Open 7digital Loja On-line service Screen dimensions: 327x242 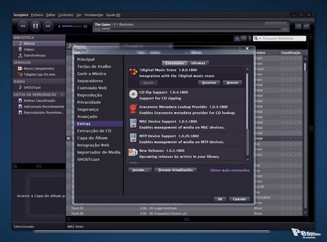pos(39,75)
